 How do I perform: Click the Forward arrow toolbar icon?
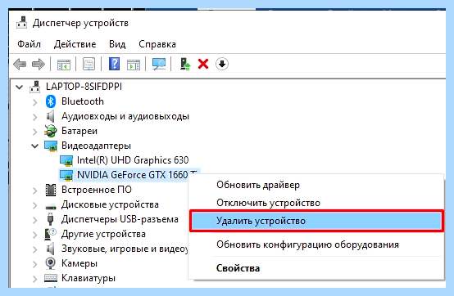pos(39,64)
